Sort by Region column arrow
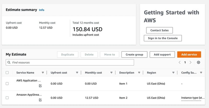The height and width of the screenshot is (108, 209). pyautogui.click(x=173, y=73)
